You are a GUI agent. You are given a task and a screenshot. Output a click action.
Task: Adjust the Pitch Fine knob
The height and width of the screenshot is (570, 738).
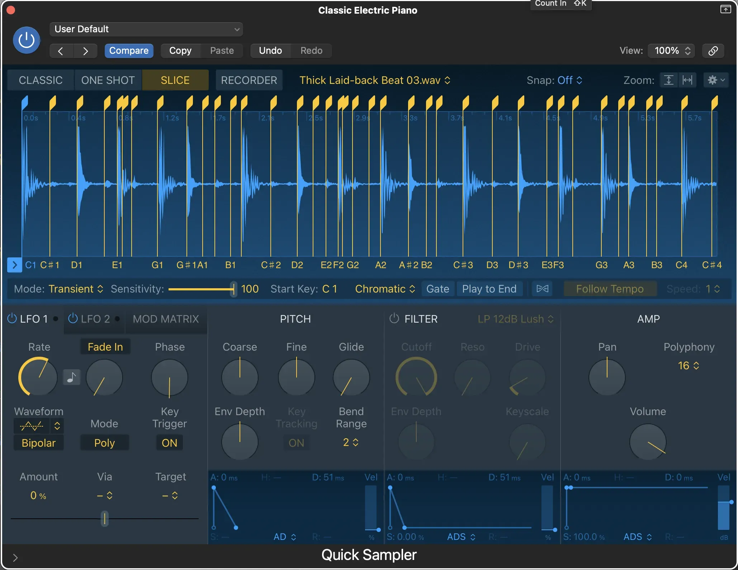coord(297,377)
